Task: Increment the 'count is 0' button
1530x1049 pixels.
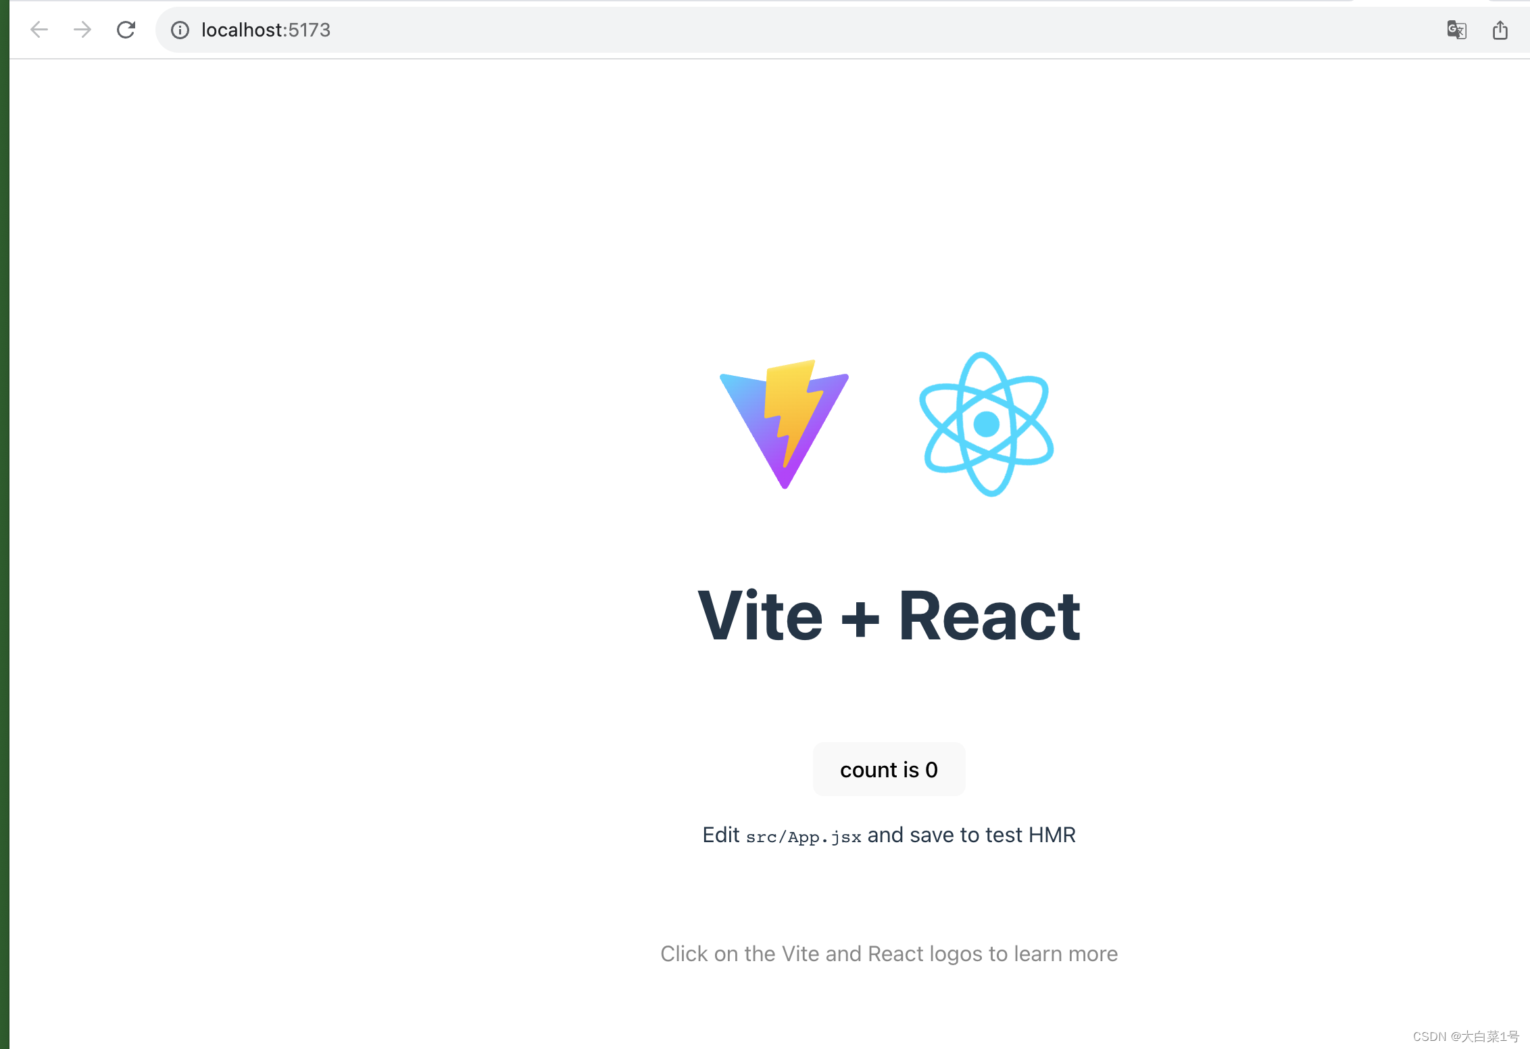Action: click(x=889, y=769)
